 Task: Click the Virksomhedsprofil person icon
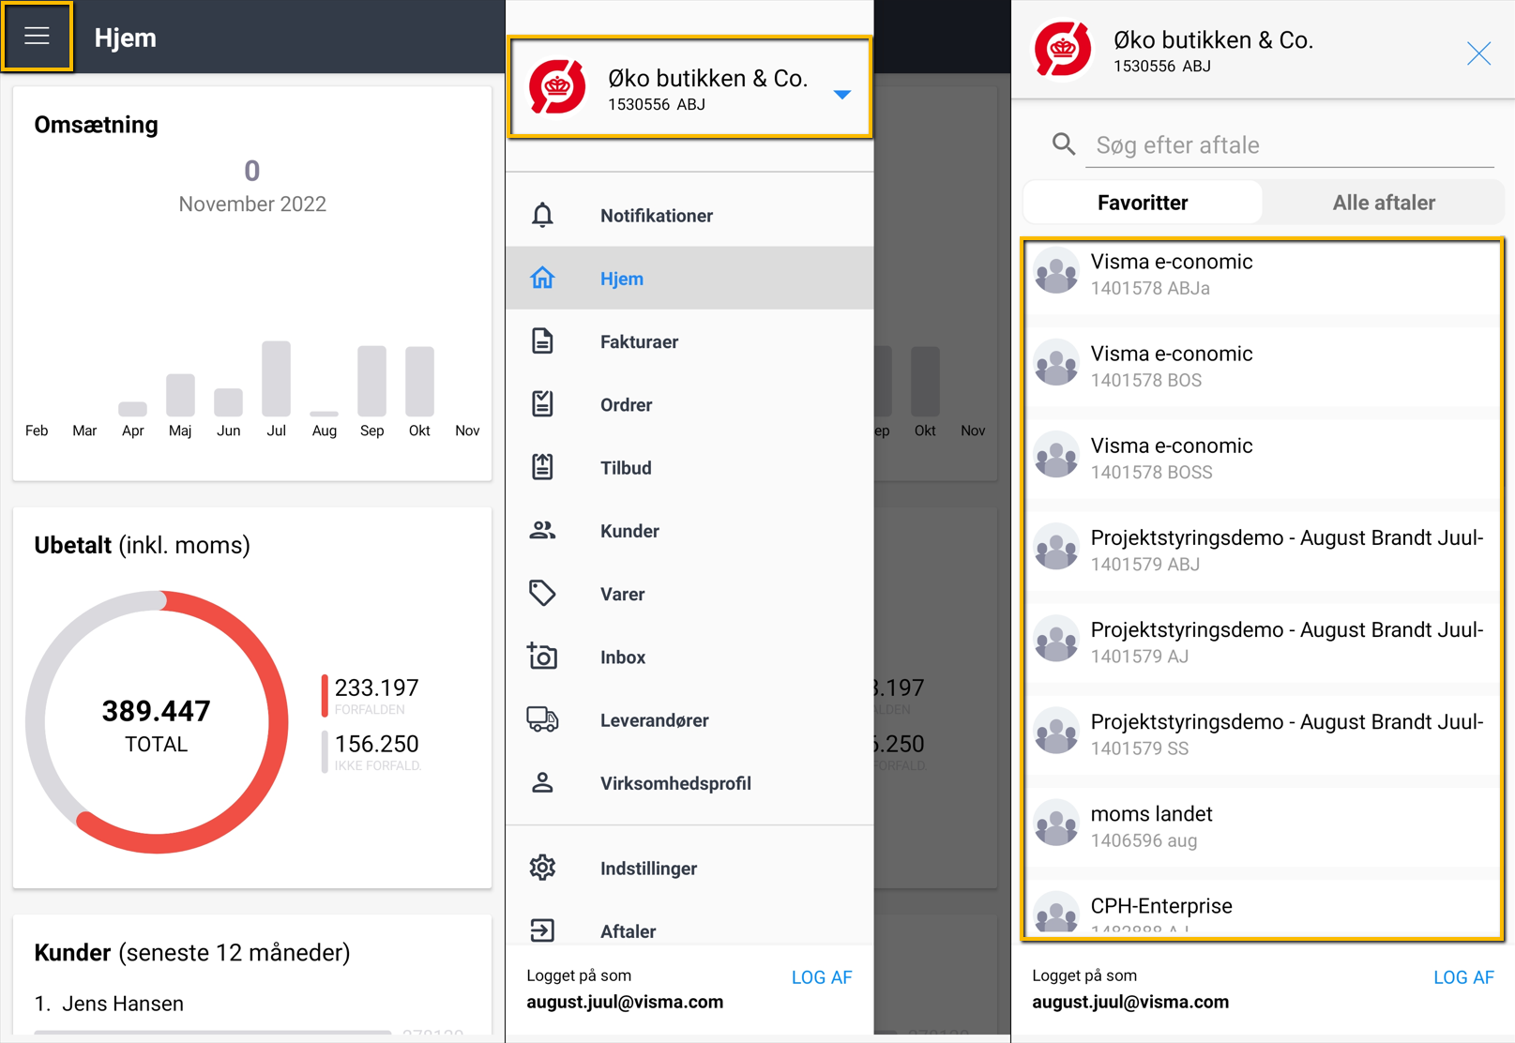[x=542, y=782]
